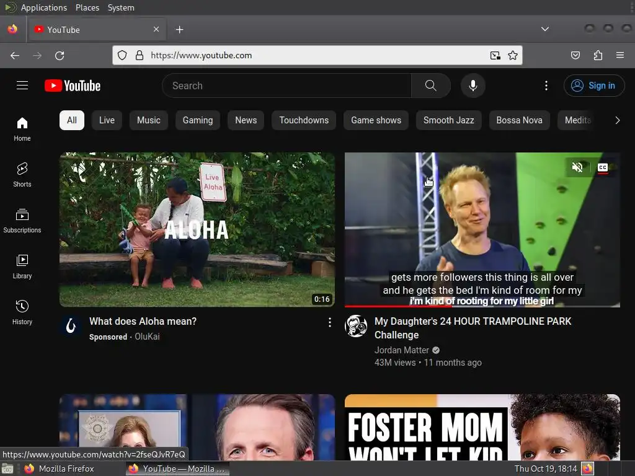Open Library in sidebar

pos(22,267)
